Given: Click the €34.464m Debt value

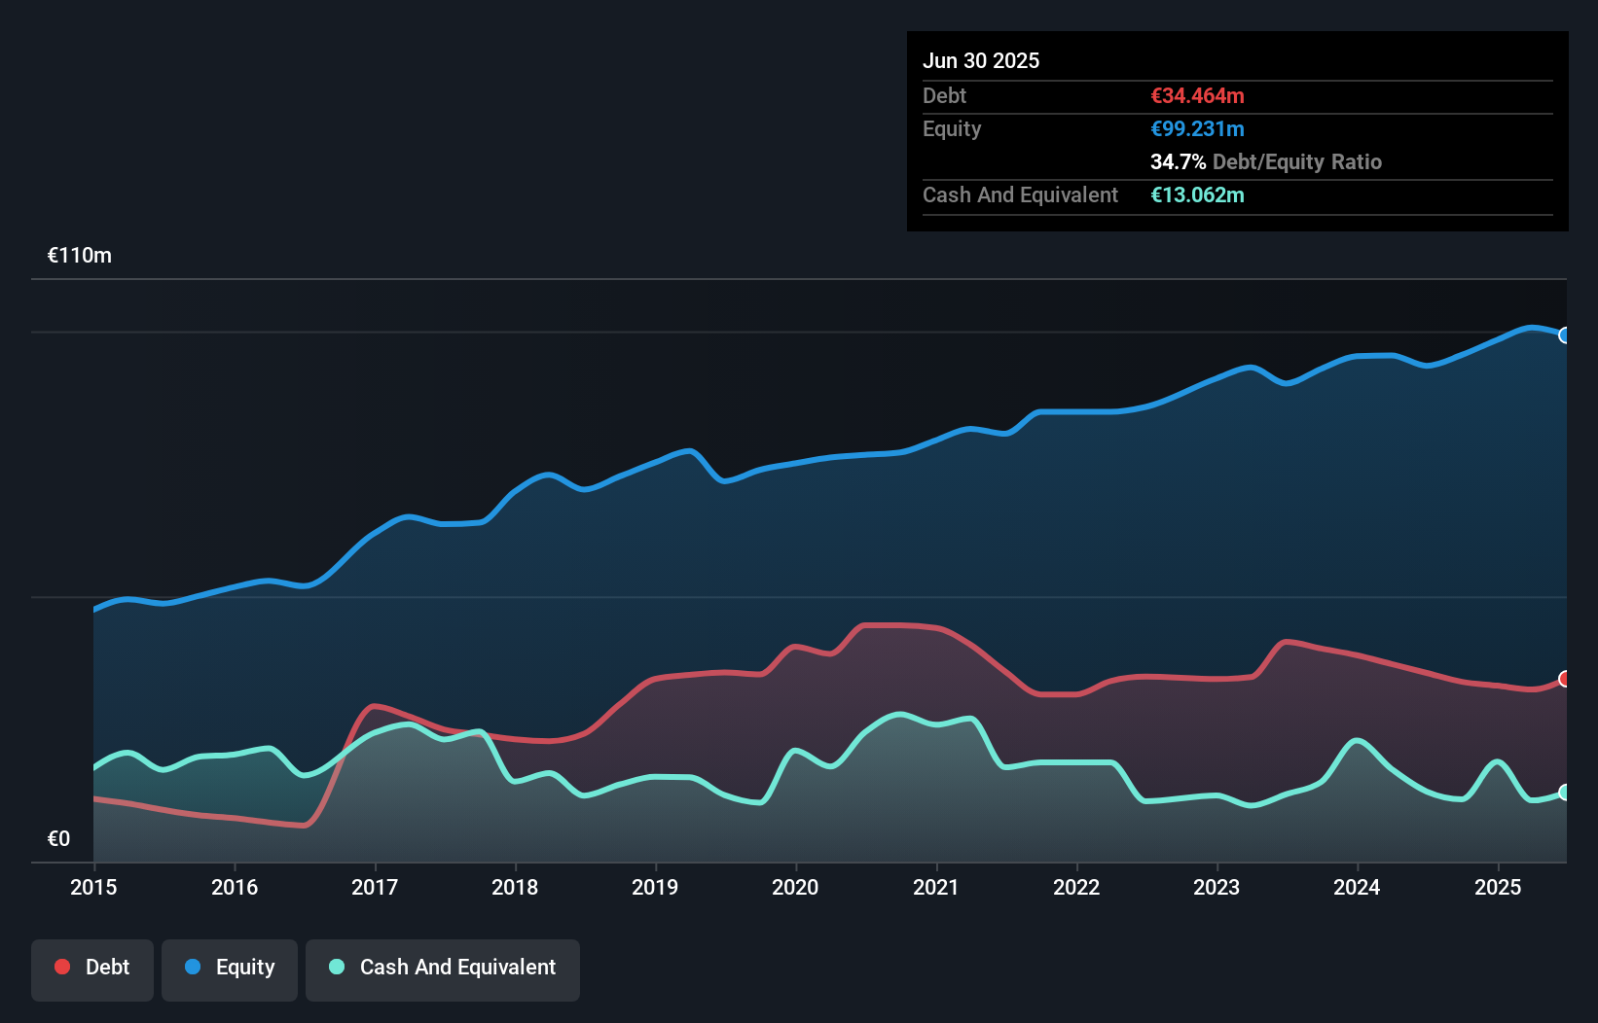Looking at the screenshot, I should point(1196,96).
